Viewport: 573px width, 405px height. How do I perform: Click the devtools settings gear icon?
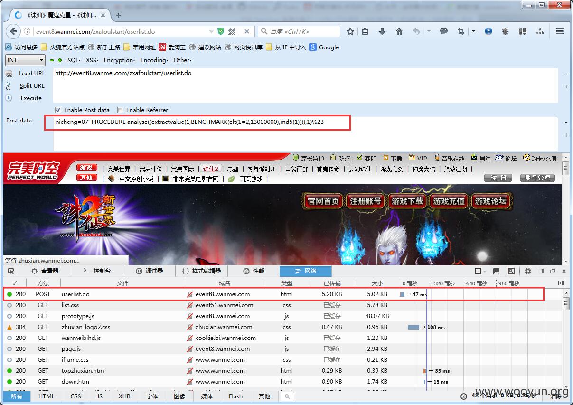(528, 271)
